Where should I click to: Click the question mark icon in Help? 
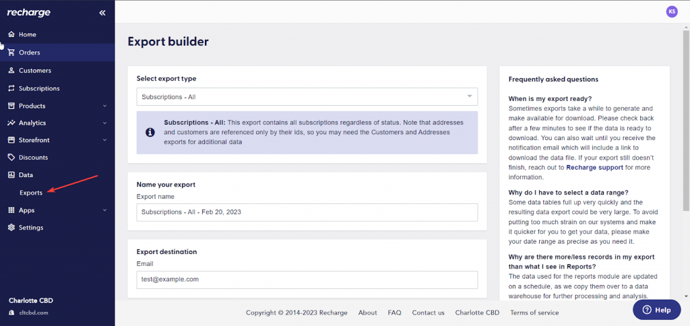pos(646,310)
